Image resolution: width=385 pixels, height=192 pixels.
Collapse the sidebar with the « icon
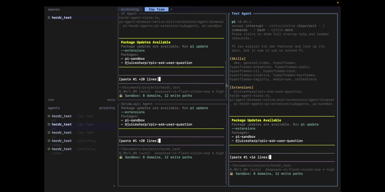coord(114,186)
